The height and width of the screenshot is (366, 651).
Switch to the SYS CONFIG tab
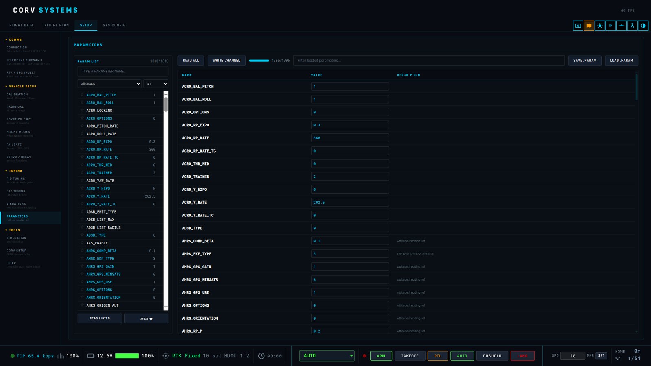tap(114, 25)
